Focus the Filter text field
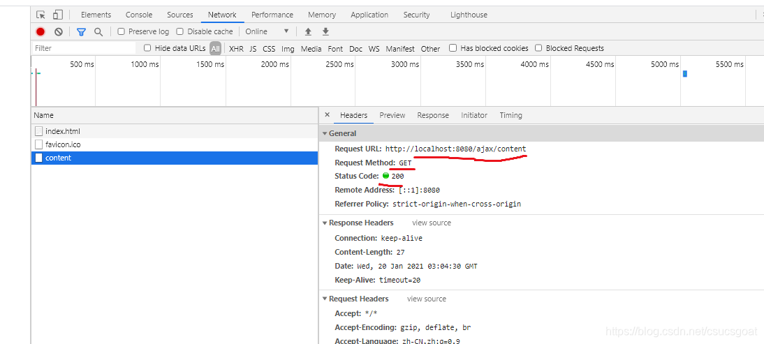Screen dimensions: 764x344 [84, 48]
